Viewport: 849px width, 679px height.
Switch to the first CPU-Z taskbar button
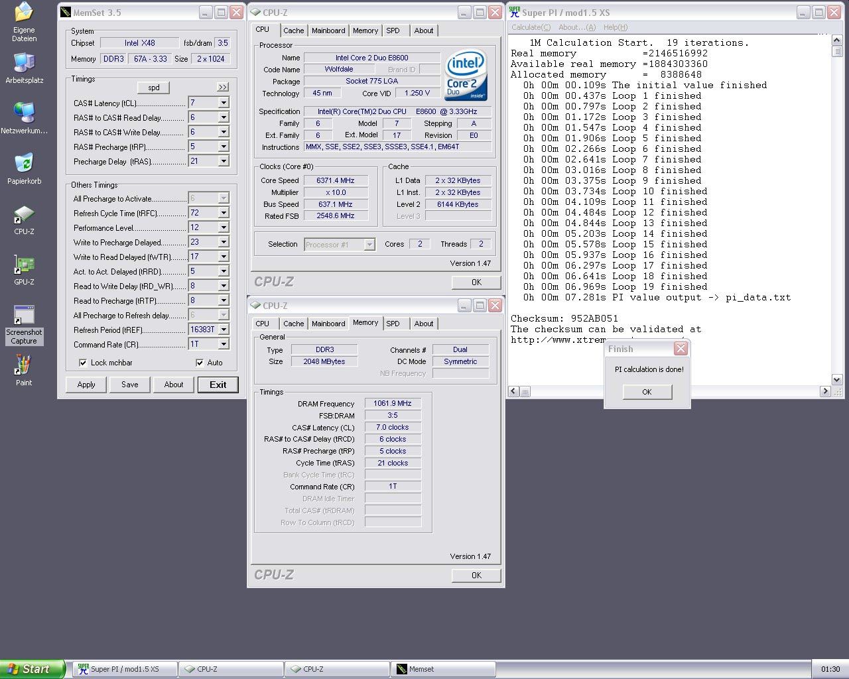coord(231,669)
